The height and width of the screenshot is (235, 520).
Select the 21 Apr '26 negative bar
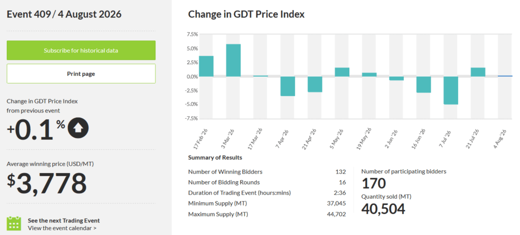tap(315, 84)
